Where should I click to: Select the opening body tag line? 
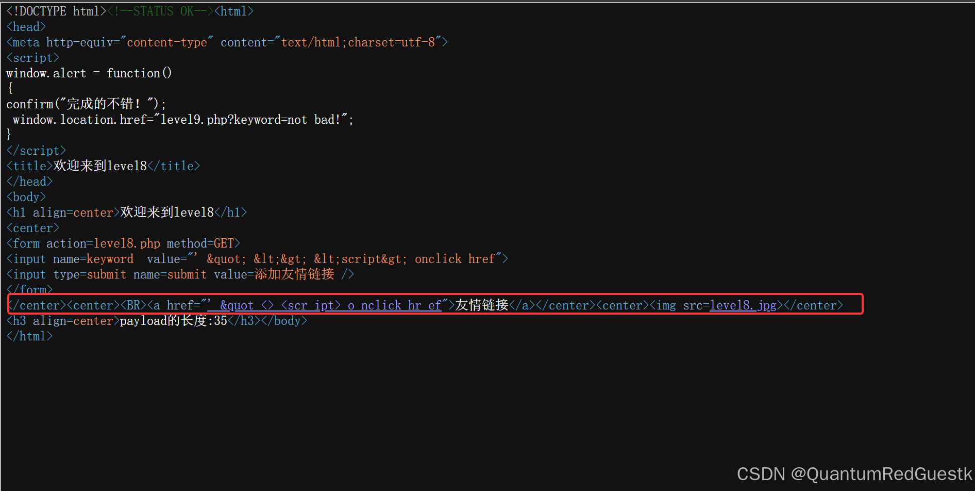click(x=26, y=197)
